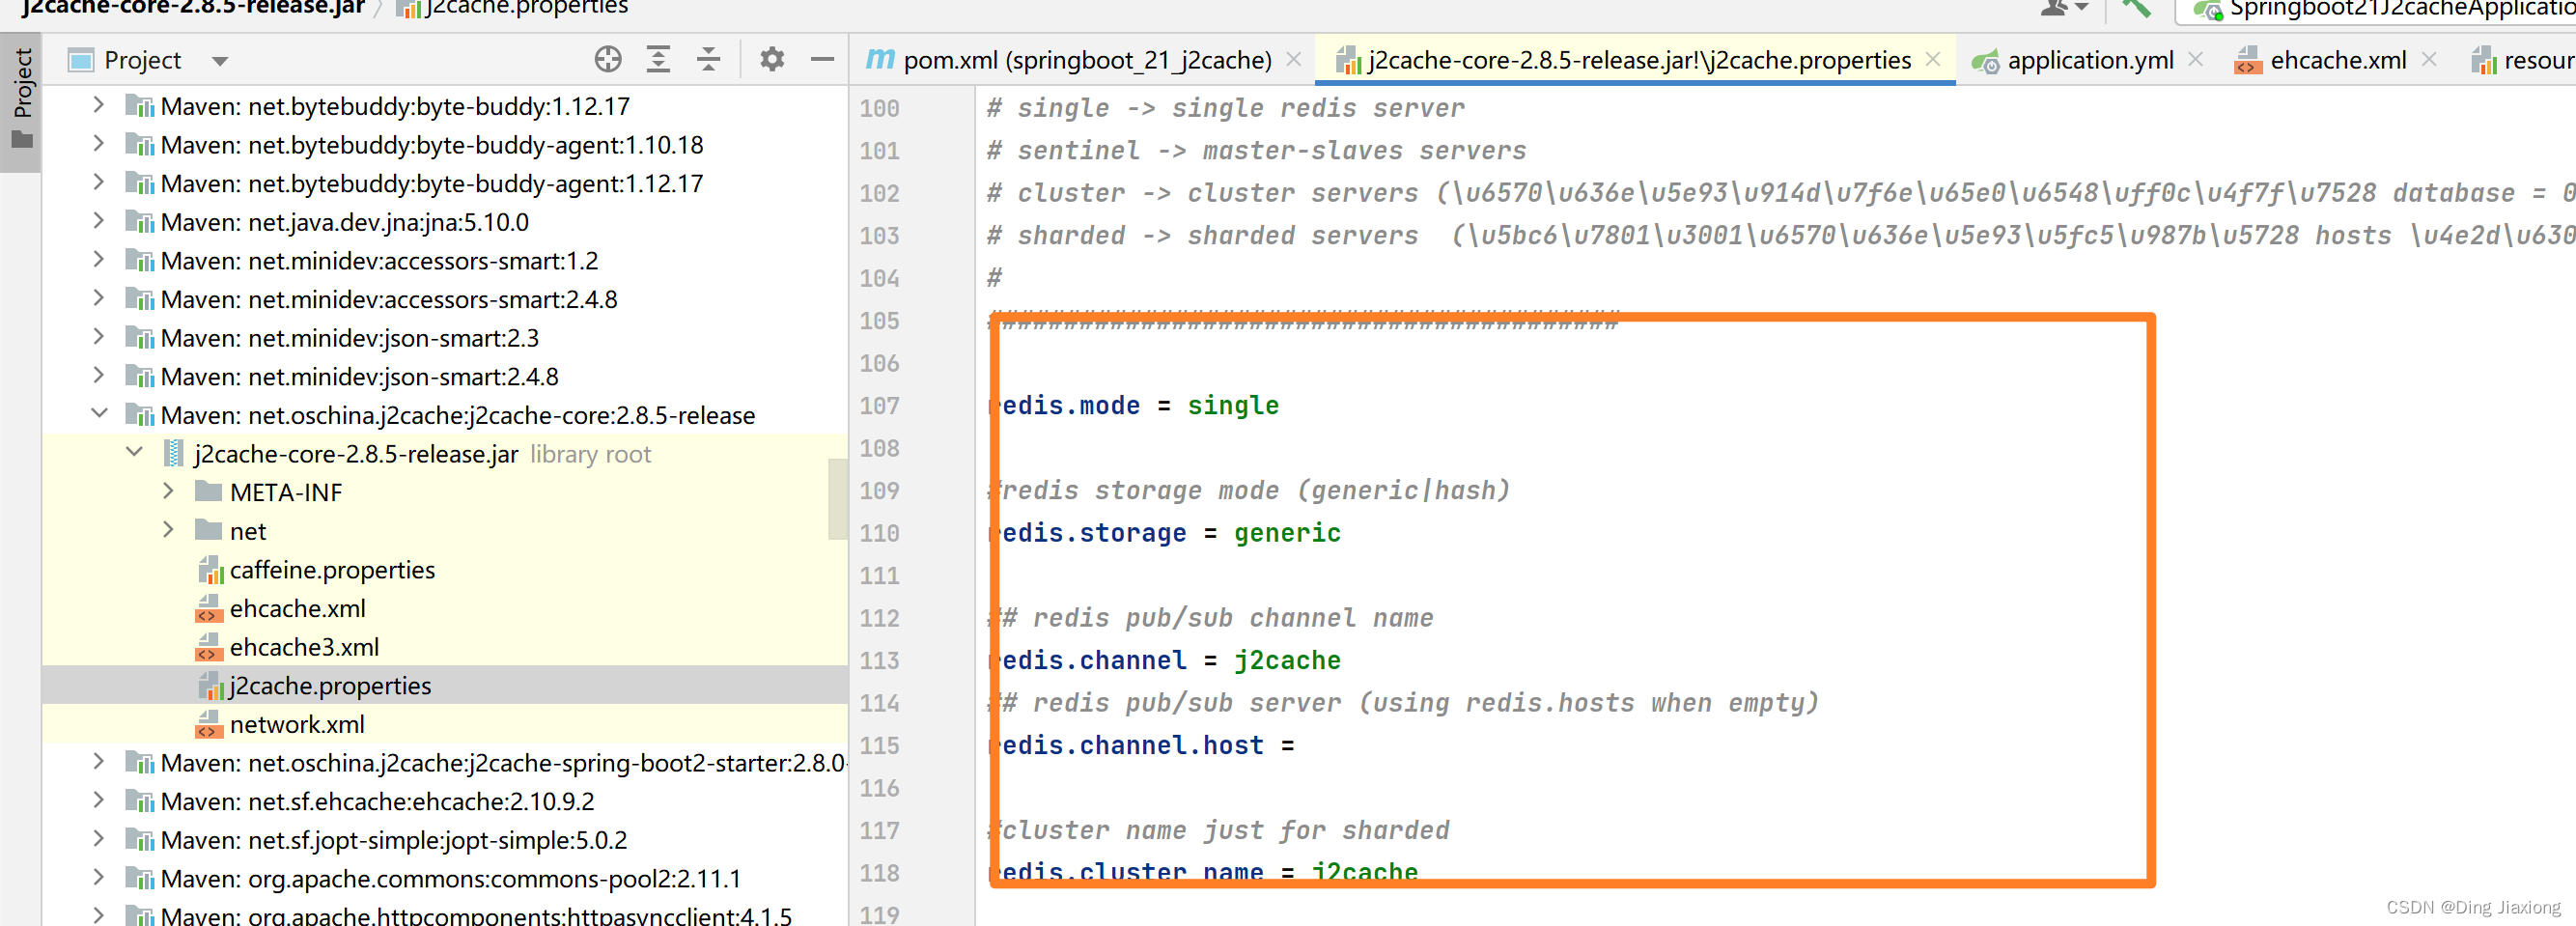Image resolution: width=2576 pixels, height=926 pixels.
Task: Select caffeine.properties file in tree
Action: click(x=332, y=570)
